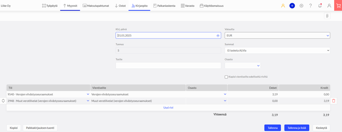
Task: Open the grey user profile icon
Action: [329, 6]
